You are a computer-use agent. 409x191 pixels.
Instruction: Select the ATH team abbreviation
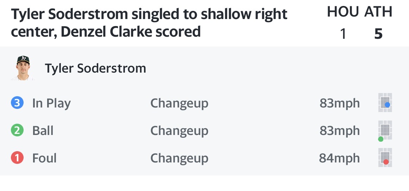(378, 12)
